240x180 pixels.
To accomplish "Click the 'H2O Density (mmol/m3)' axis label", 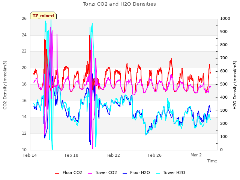I will coord(235,85).
